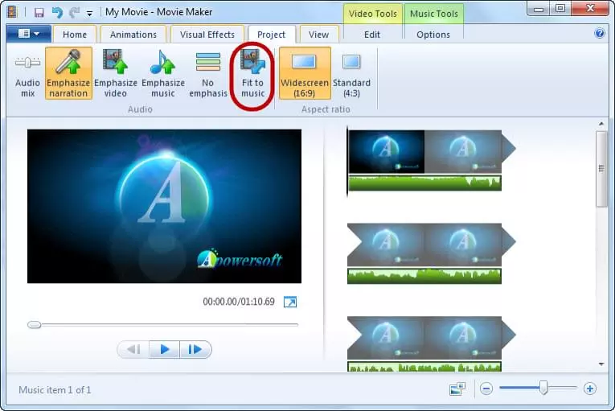Step to next frame
Image resolution: width=615 pixels, height=411 pixels.
[x=195, y=349]
